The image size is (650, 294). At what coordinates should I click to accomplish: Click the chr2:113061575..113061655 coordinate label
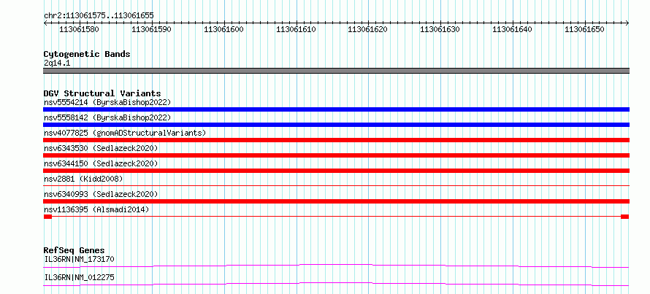99,15
